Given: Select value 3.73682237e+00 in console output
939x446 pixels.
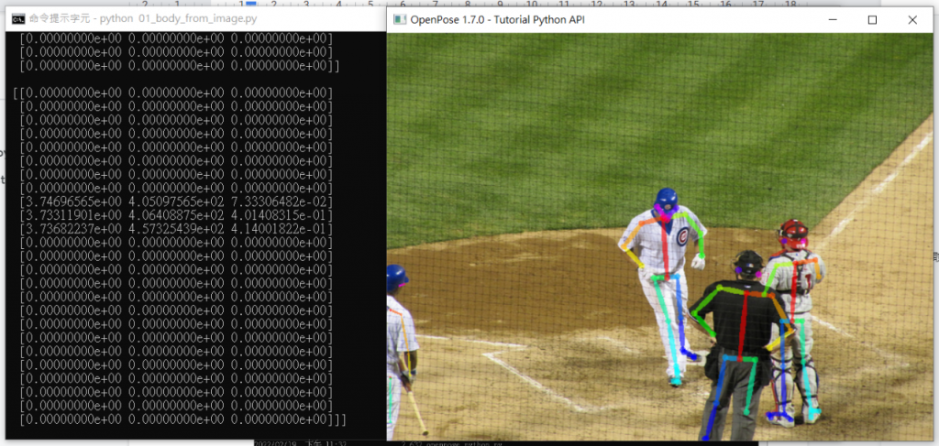Looking at the screenshot, I should click(x=73, y=229).
